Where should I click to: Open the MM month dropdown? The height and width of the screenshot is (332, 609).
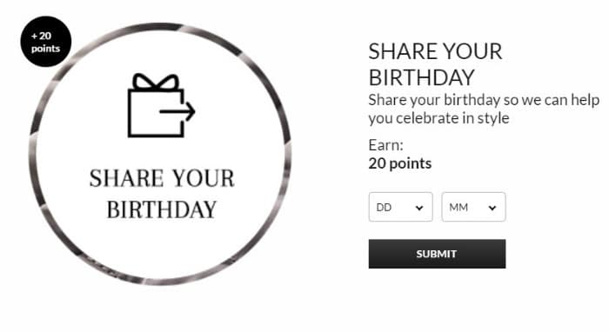click(473, 207)
